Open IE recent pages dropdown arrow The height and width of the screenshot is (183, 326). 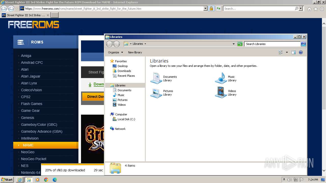point(17,9)
